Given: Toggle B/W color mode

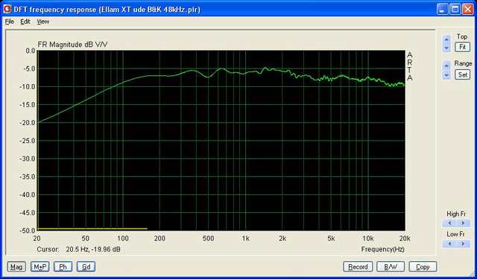Looking at the screenshot, I should pos(391,267).
